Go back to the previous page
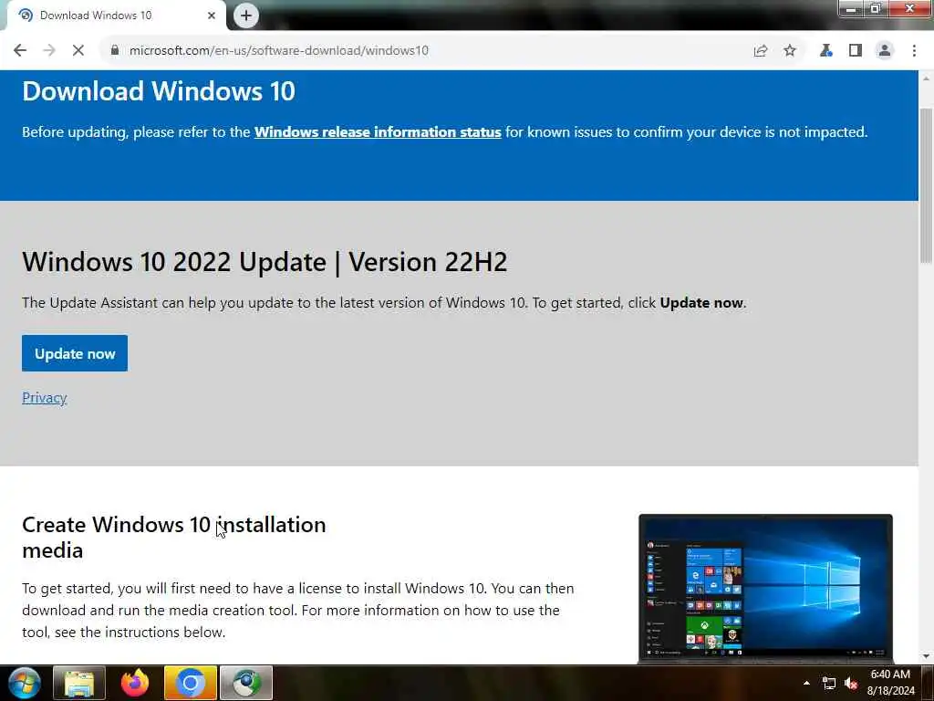 point(20,51)
